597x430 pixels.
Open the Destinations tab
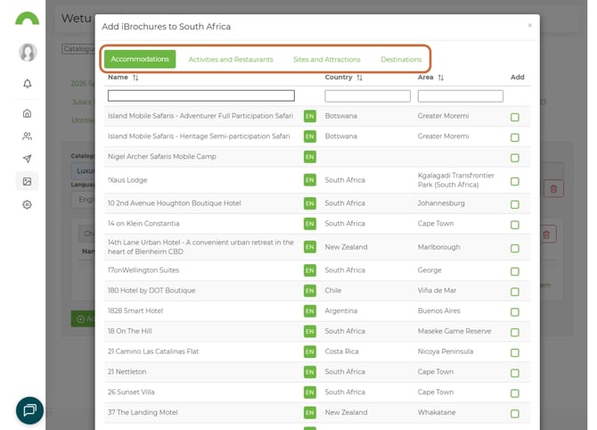coord(401,60)
